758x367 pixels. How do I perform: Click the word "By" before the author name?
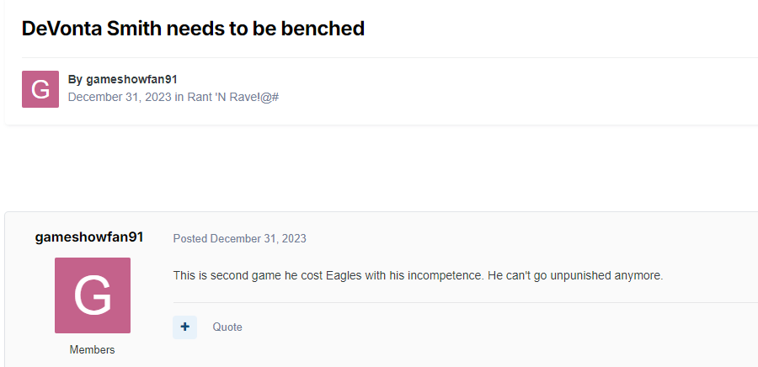coord(75,79)
